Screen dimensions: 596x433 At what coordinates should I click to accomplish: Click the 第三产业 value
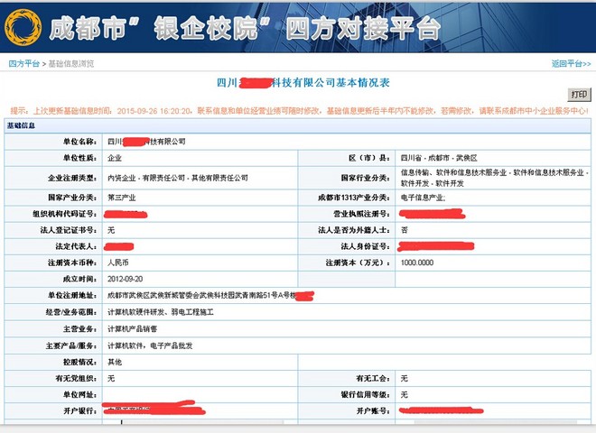click(122, 198)
